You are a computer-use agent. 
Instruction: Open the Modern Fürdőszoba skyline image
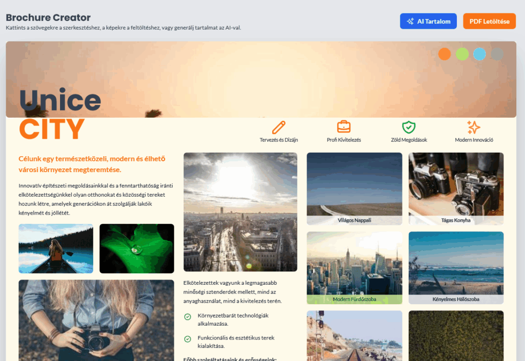(354, 264)
